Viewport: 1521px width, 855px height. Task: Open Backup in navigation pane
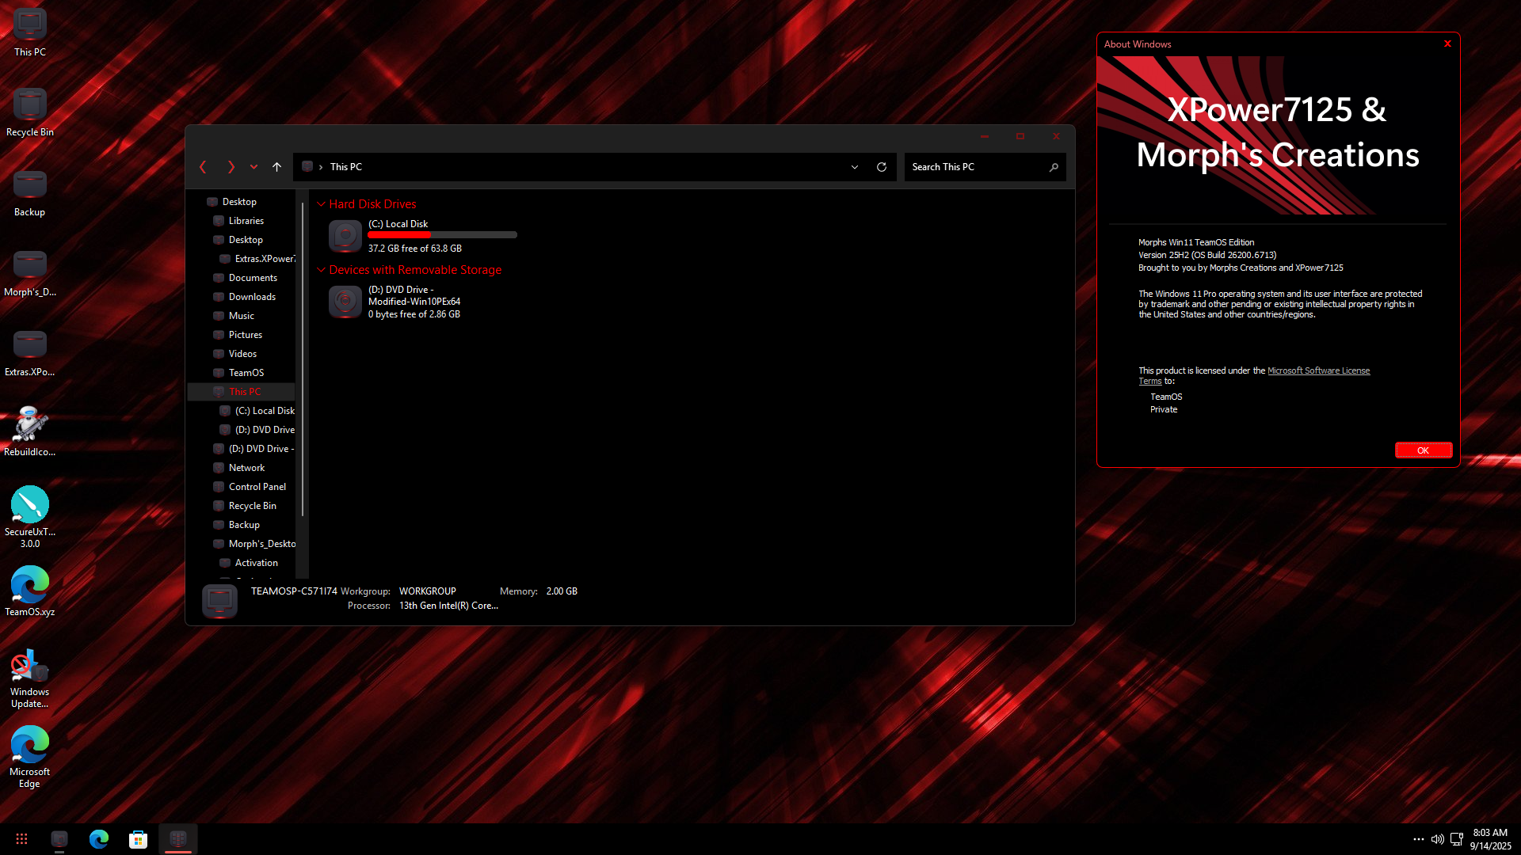(244, 525)
